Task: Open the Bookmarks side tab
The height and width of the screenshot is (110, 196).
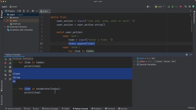Action: click(2, 86)
